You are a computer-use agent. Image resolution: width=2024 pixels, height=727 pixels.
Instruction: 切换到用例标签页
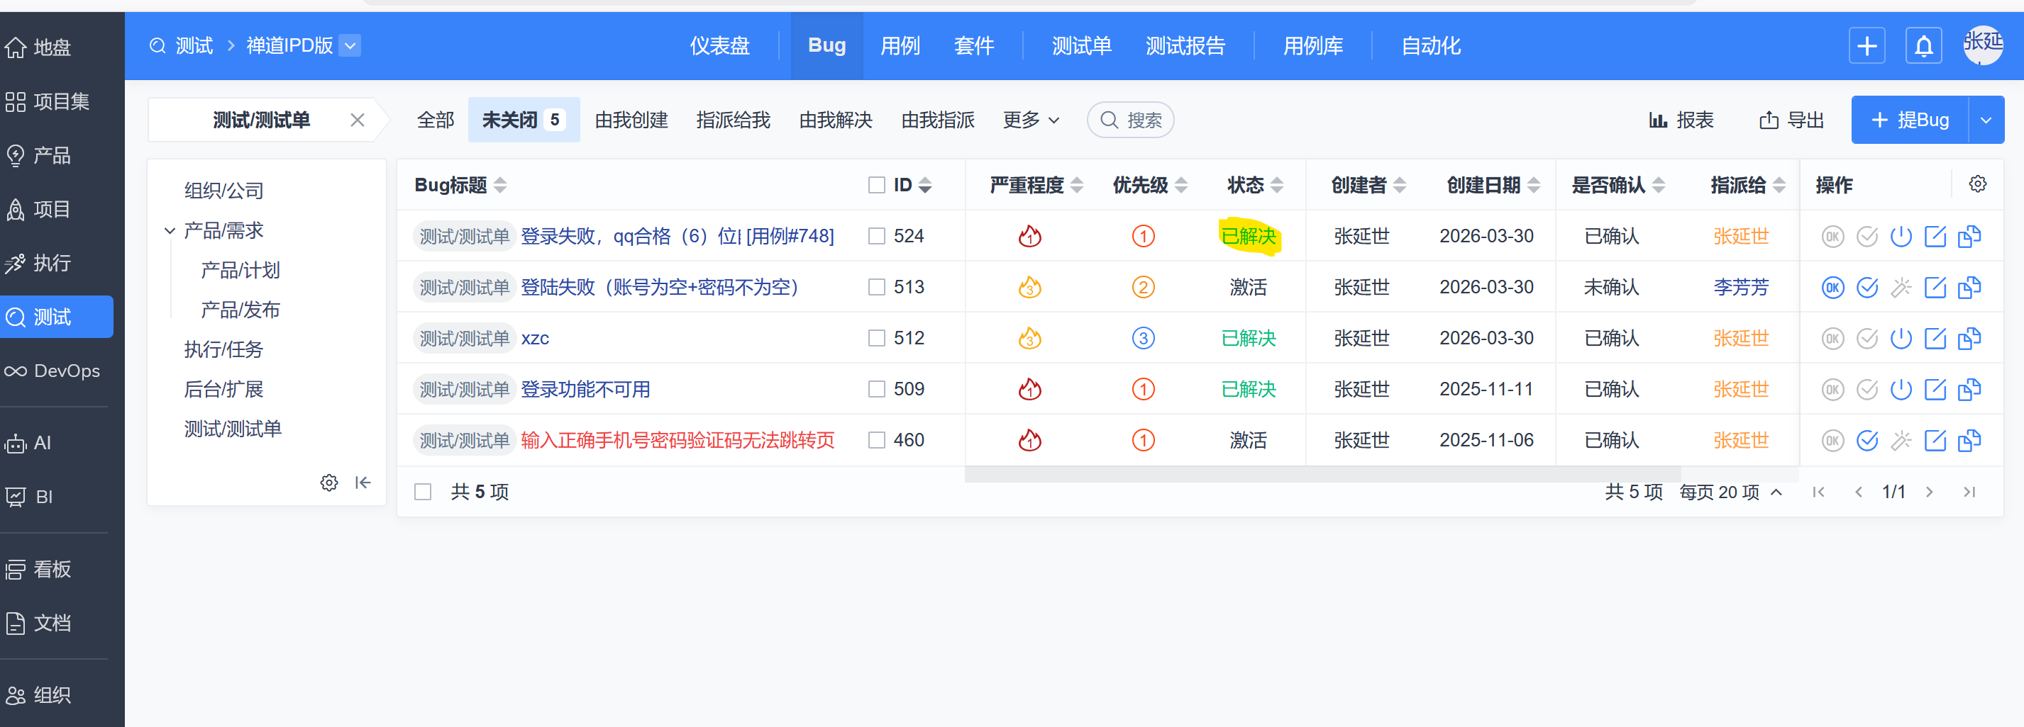[x=900, y=45]
